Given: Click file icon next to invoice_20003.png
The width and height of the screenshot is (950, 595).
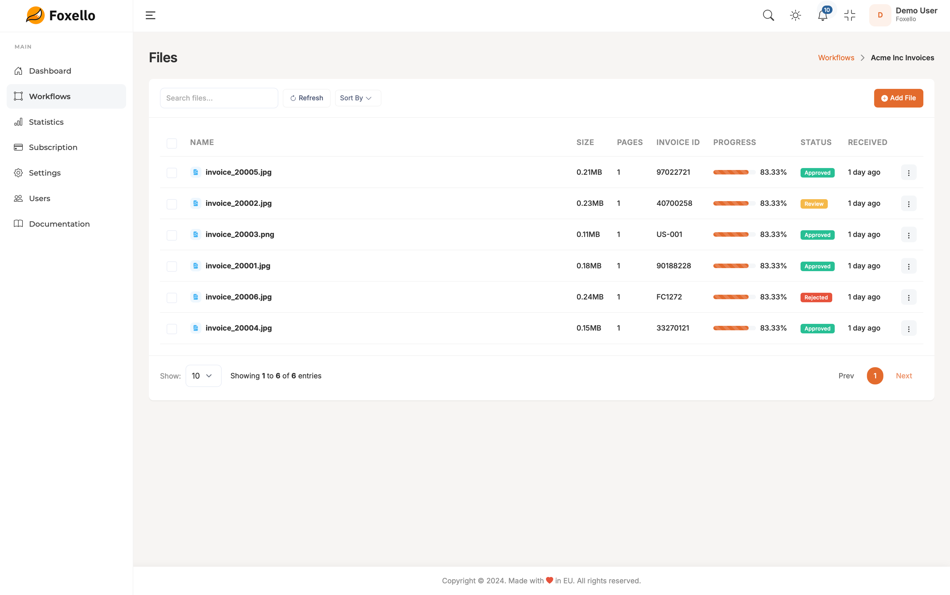Looking at the screenshot, I should click(196, 235).
